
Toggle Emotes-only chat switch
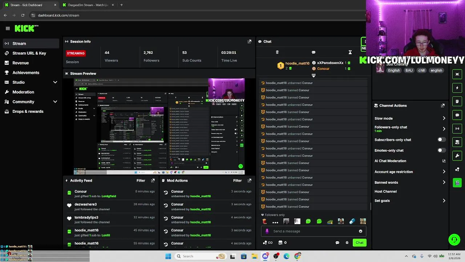click(x=441, y=150)
